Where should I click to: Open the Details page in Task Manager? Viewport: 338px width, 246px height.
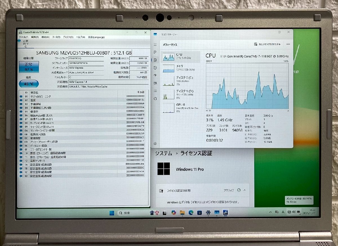155,91
